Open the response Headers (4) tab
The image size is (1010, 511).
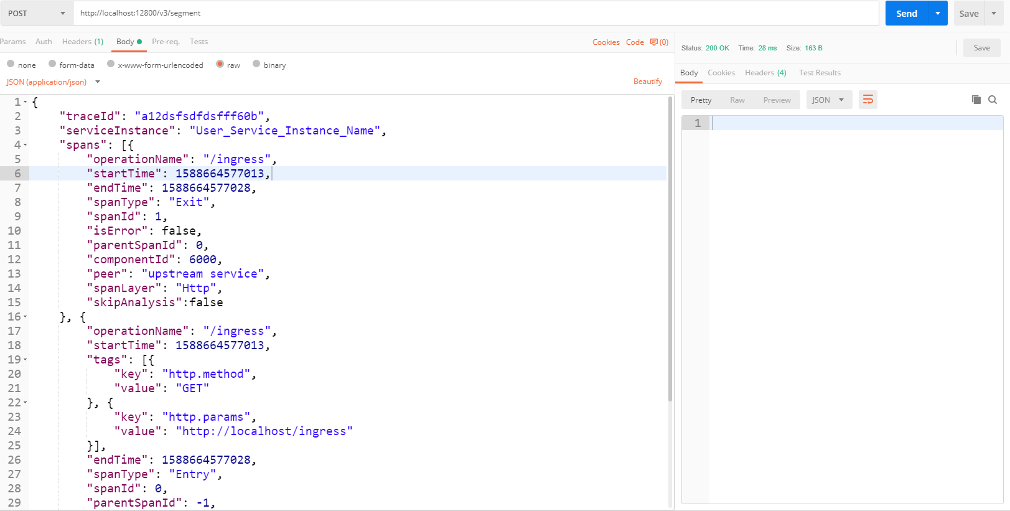click(x=765, y=73)
